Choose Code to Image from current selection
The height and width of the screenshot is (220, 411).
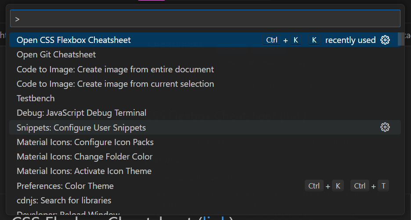point(115,84)
